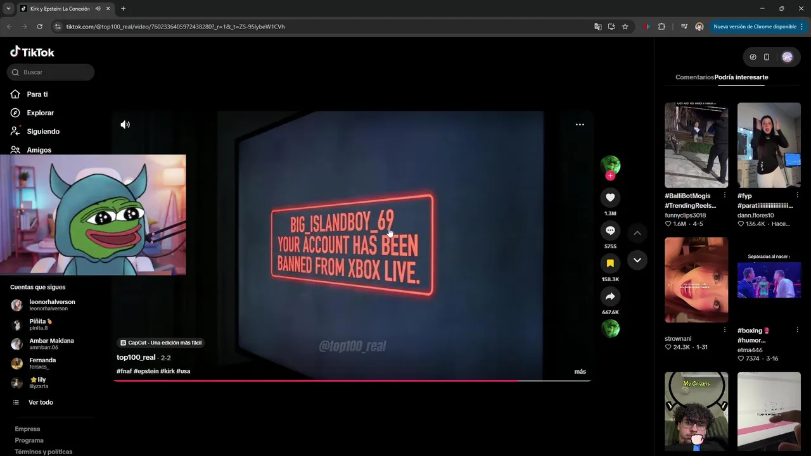Viewport: 811px width, 456px height.
Task: Open My Organs recommended video thumbnail
Action: 696,411
